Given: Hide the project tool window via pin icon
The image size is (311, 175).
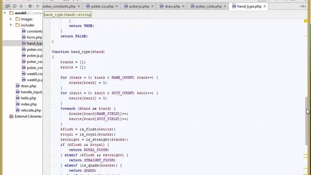Looking at the screenshot, I should pos(38,6).
